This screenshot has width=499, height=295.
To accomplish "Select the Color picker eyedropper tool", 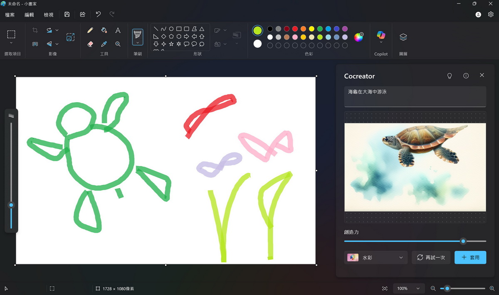I will 104,44.
